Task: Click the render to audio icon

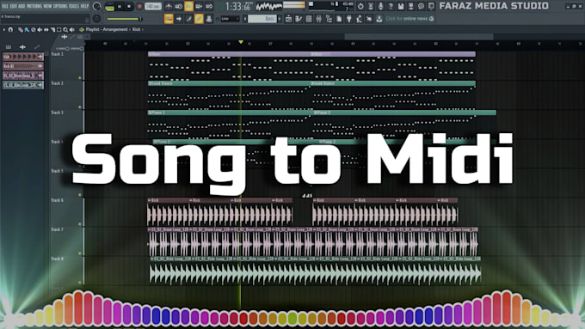Action: click(x=410, y=6)
